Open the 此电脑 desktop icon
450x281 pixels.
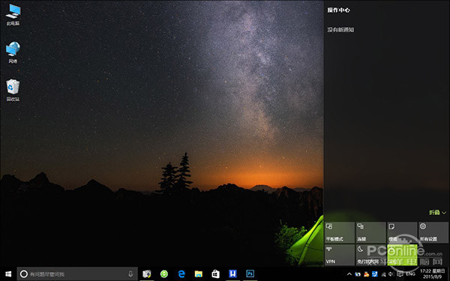(x=13, y=15)
